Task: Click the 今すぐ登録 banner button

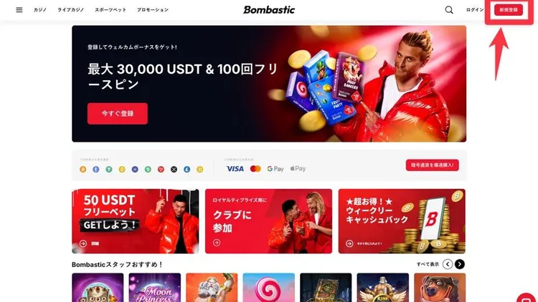Action: tap(118, 114)
